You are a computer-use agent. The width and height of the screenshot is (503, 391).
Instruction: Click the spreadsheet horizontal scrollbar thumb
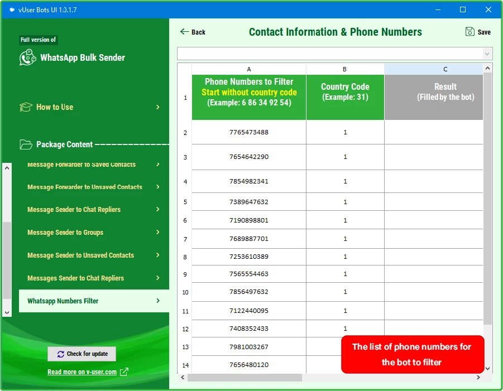(245, 378)
